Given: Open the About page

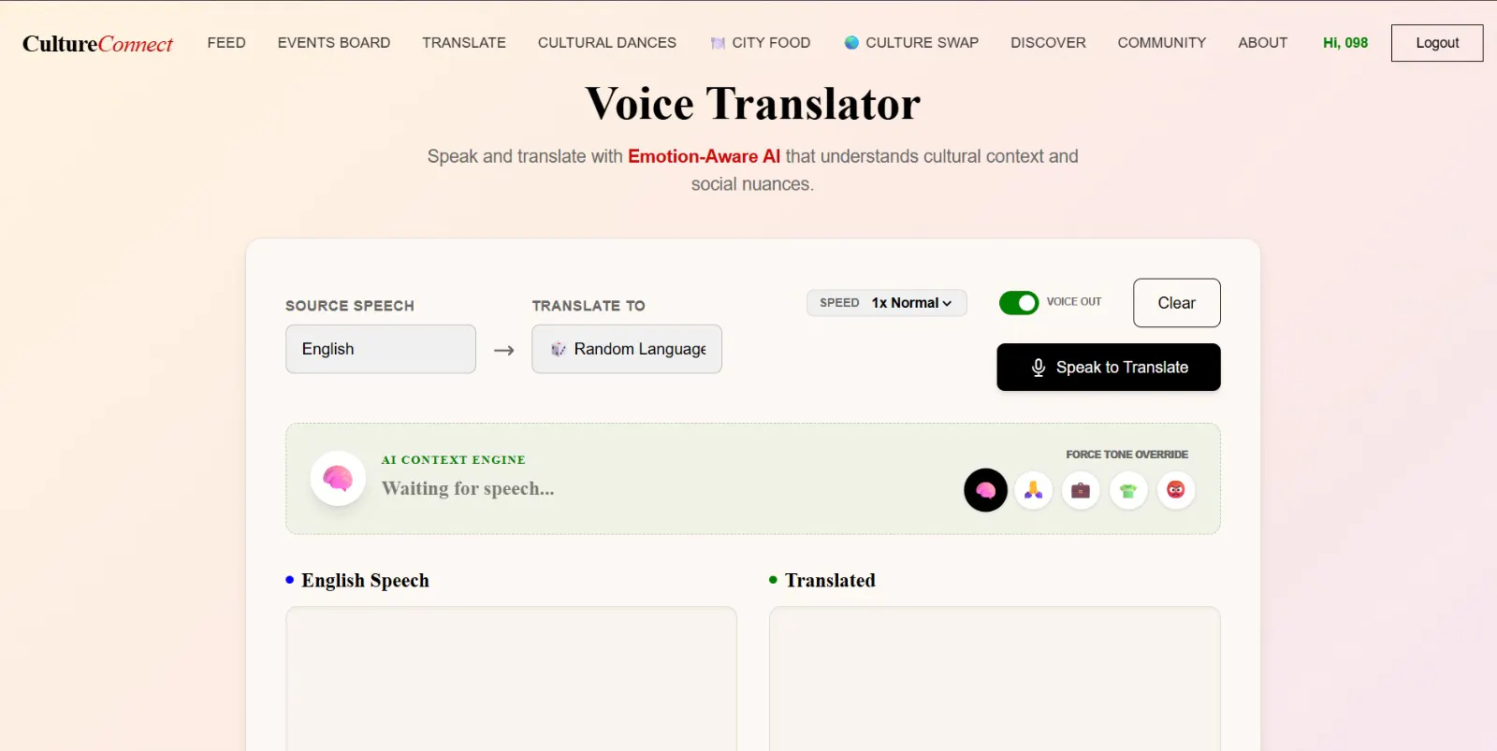Looking at the screenshot, I should click(1263, 43).
